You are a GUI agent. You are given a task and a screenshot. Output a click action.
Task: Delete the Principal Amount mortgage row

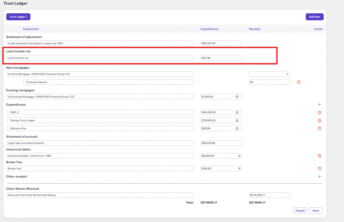[299, 82]
